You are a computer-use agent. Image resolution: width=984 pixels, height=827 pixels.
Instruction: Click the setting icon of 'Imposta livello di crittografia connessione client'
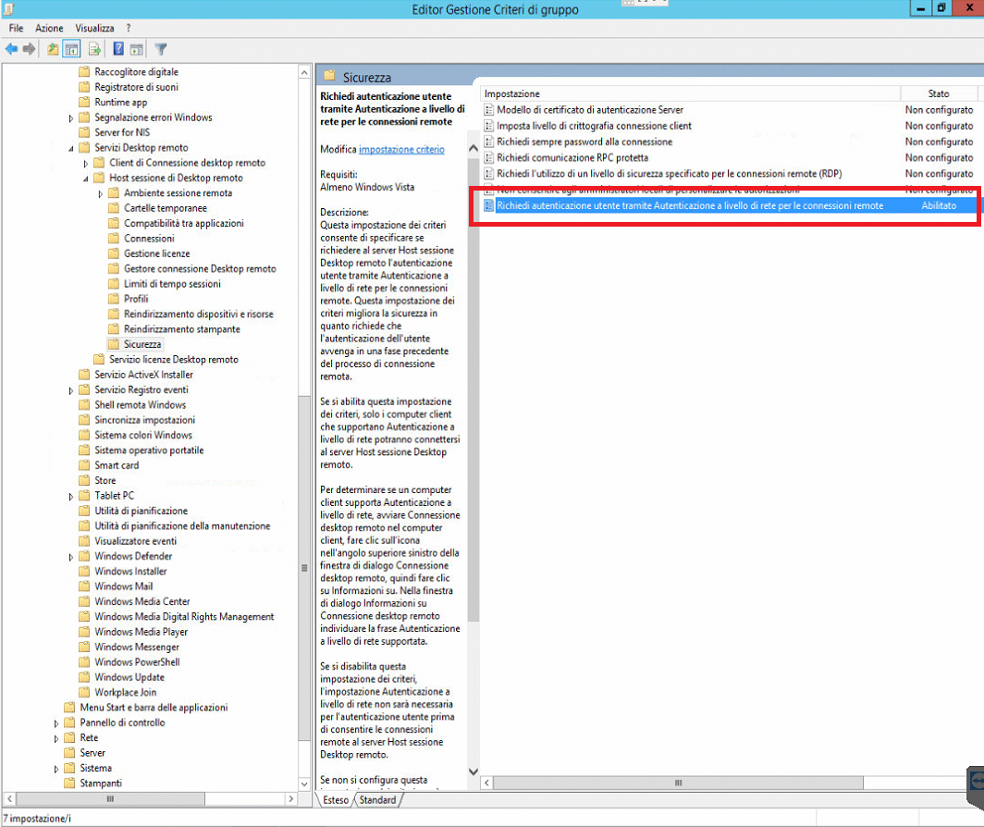pos(489,126)
